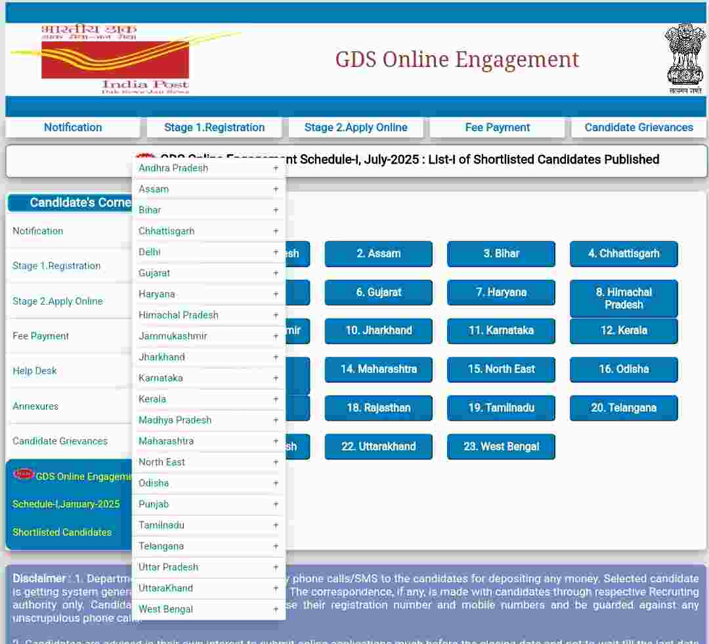Click the '10. Jharkhand' state button

tap(379, 331)
